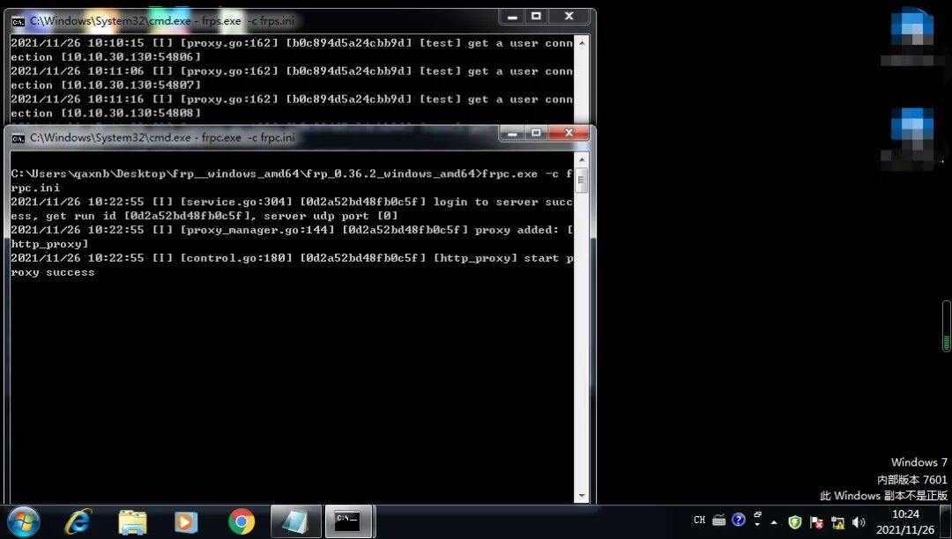The width and height of the screenshot is (952, 539).
Task: Click scroll-down arrow in frpc.exe window
Action: (x=582, y=496)
